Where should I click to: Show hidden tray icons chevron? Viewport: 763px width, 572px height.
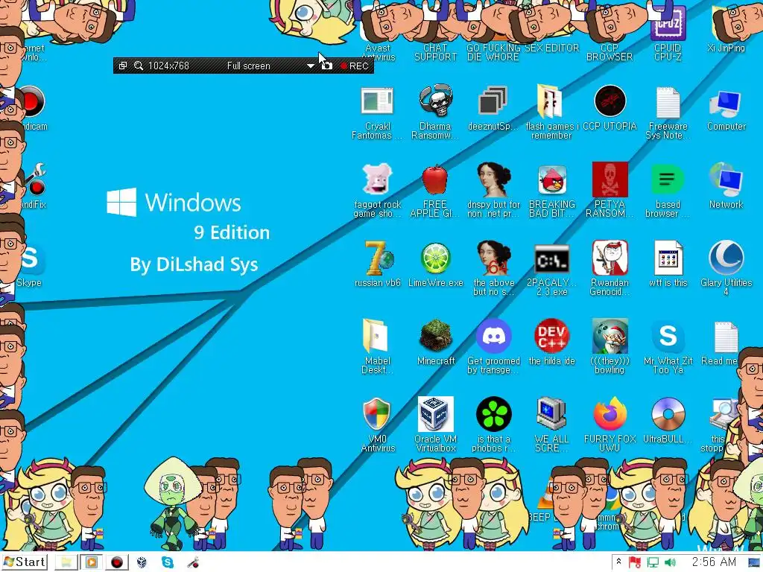coord(618,562)
